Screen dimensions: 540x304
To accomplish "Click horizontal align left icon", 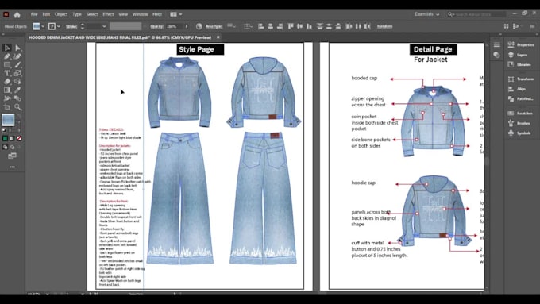I will click(x=261, y=26).
